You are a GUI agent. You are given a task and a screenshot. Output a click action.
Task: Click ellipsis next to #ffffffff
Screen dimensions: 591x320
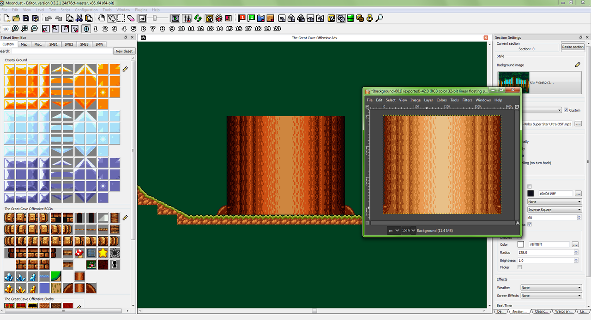coord(575,244)
